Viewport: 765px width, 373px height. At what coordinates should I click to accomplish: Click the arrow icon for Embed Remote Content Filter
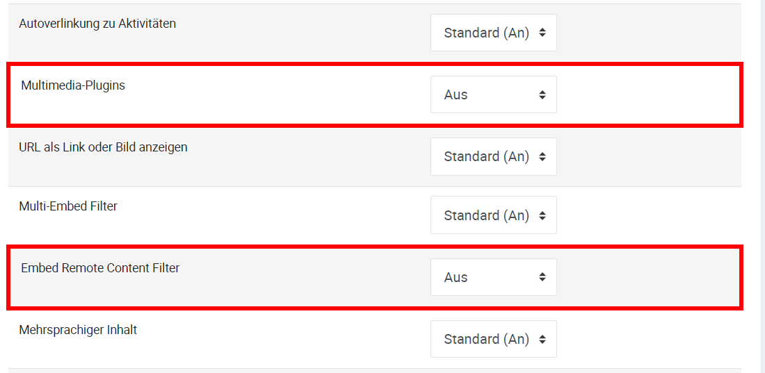pos(542,277)
